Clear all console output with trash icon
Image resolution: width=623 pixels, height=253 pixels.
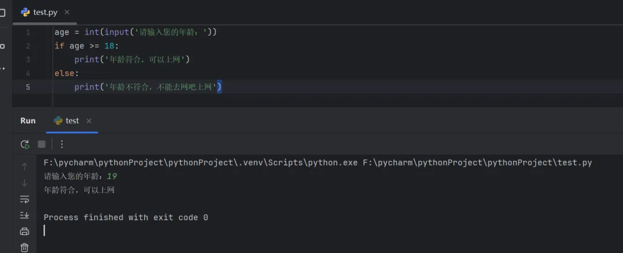[24, 247]
